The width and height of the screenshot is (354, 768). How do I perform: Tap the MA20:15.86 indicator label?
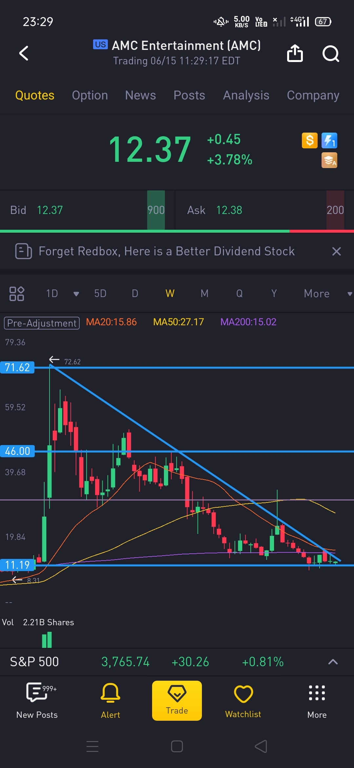tap(111, 322)
